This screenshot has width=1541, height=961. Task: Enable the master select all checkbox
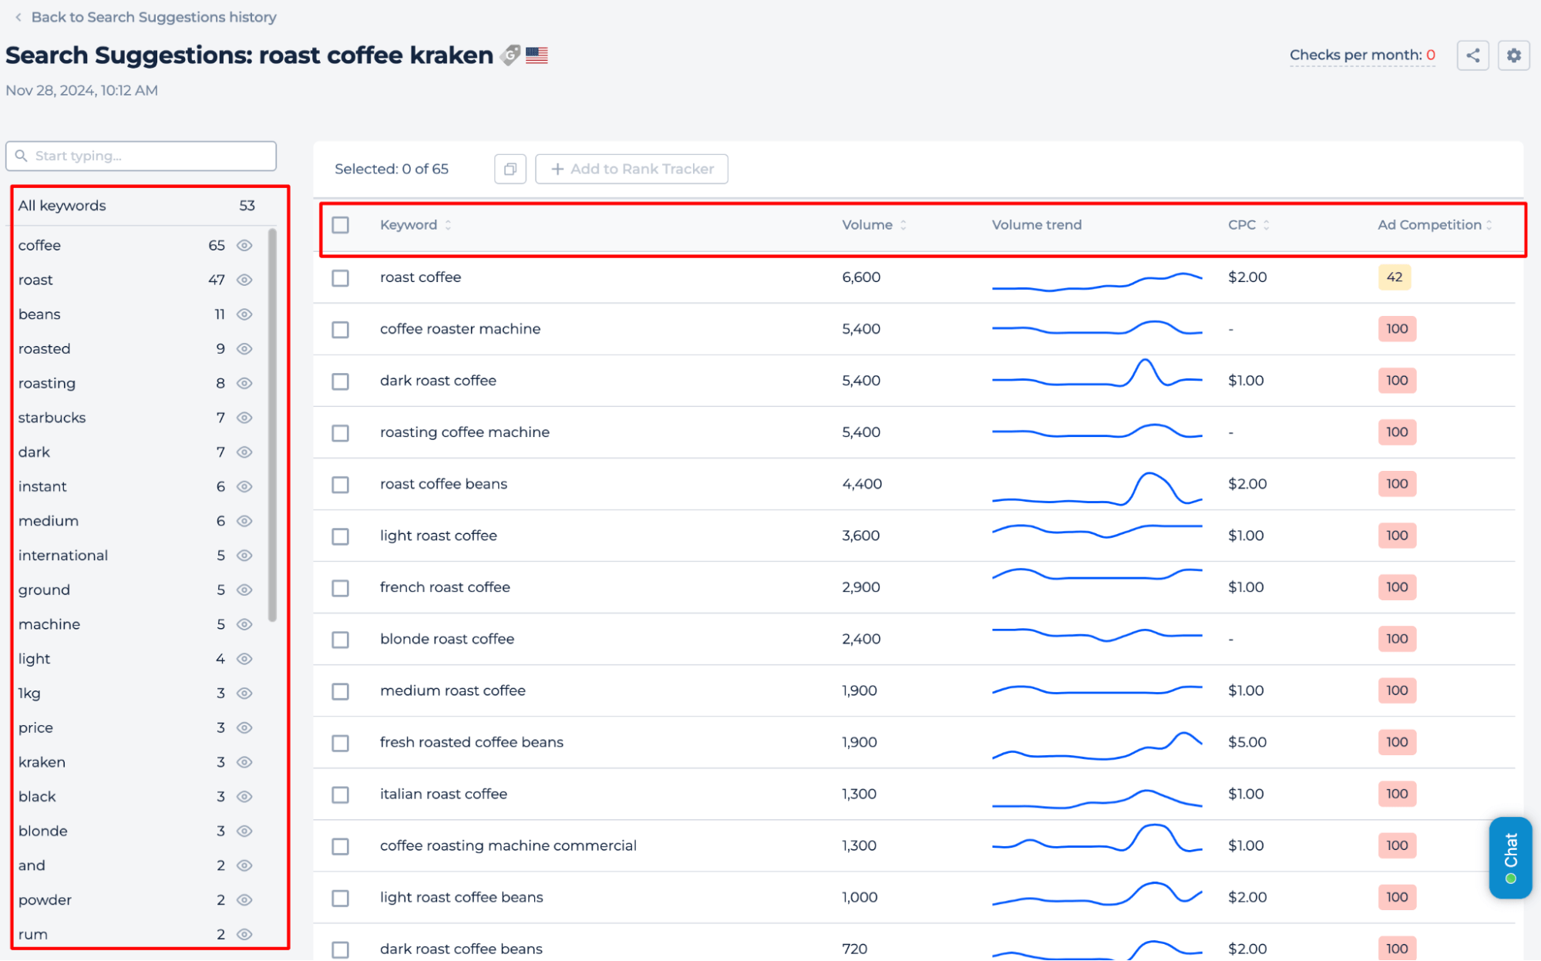(341, 226)
